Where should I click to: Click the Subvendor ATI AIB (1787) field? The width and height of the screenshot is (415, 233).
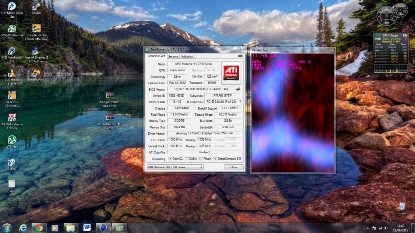pyautogui.click(x=222, y=95)
